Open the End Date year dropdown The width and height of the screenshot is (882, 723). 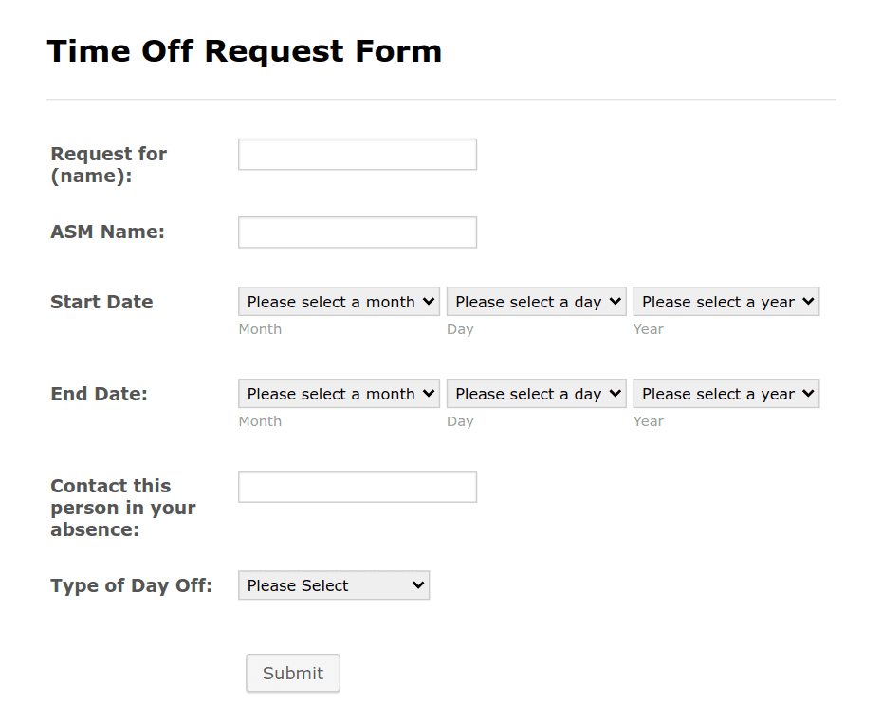pos(726,393)
